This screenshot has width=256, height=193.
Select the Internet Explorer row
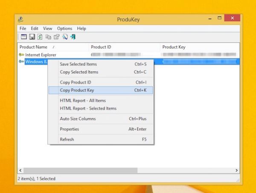coord(41,55)
